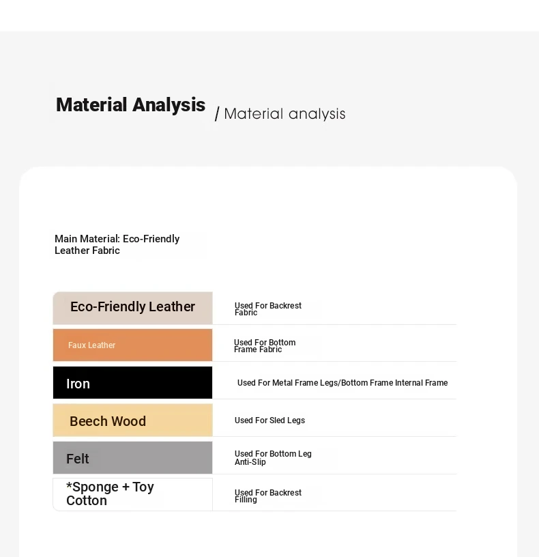Viewport: 539px width, 557px height.
Task: Click the "Material Analysis" bold heading
Action: pyautogui.click(x=130, y=105)
